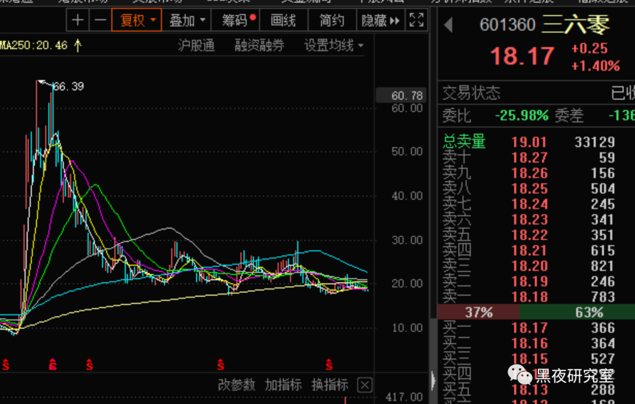This screenshot has width=635, height=404.
Task: Click the panel divider collapse handle
Action: click(433, 380)
